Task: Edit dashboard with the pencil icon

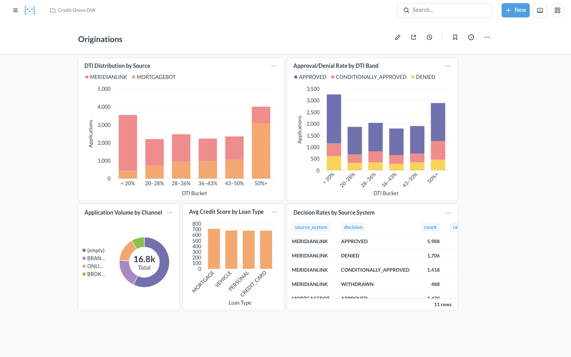Action: (x=398, y=37)
